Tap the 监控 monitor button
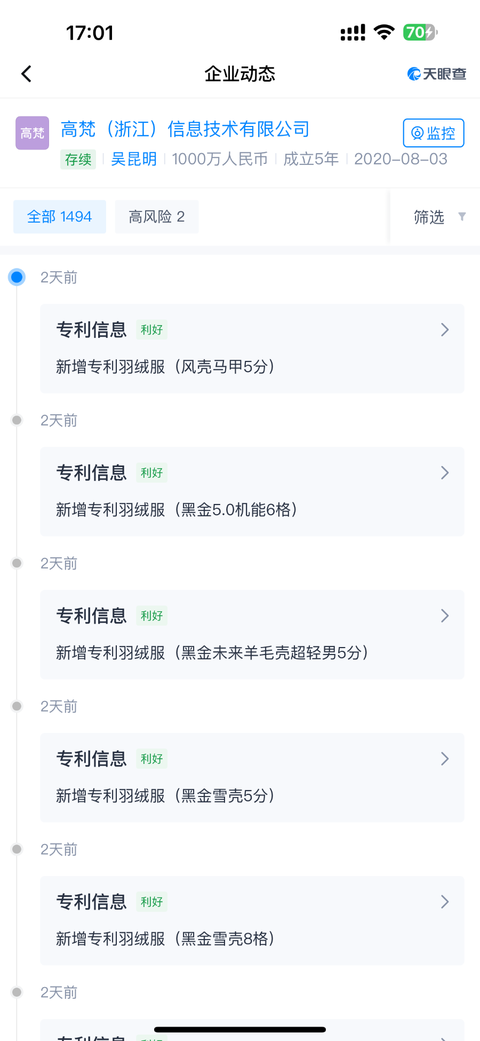 coord(433,133)
